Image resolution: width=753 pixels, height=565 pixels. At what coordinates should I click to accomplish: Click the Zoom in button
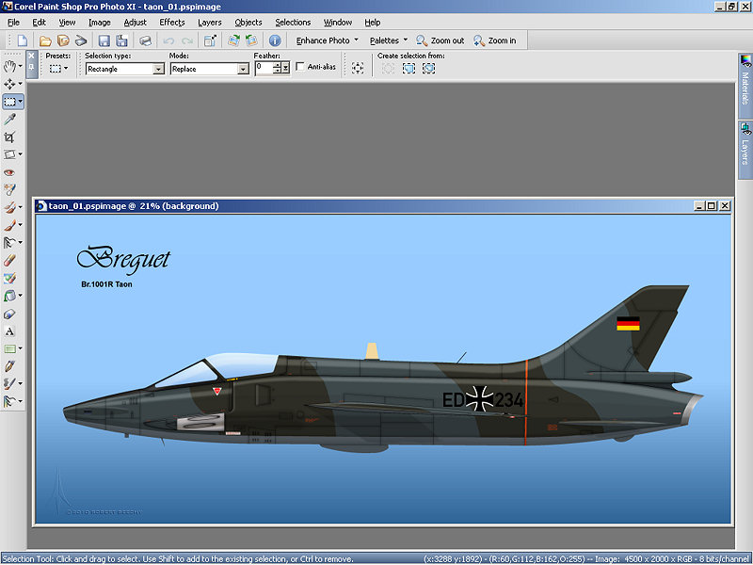495,40
